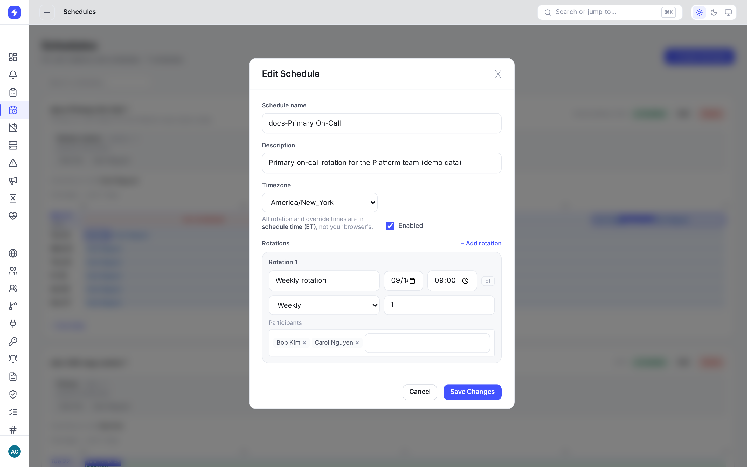Open the warning triangle sidebar icon
Viewport: 747px width, 467px height.
[x=13, y=163]
